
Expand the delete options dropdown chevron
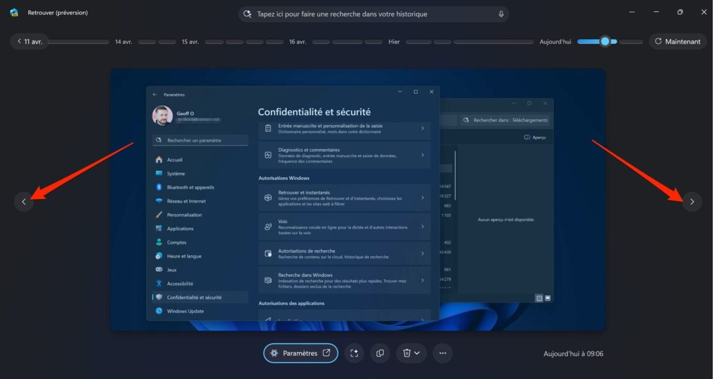click(417, 353)
